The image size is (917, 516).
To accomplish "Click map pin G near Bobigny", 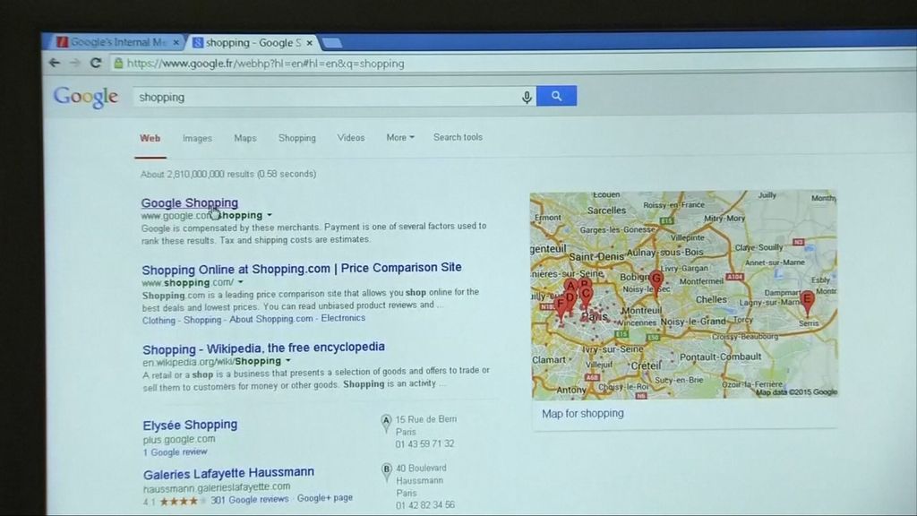I will point(656,281).
